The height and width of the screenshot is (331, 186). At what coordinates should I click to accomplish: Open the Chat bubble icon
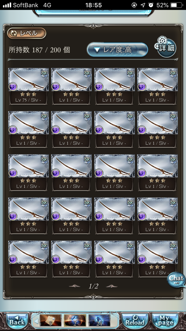pos(176,280)
